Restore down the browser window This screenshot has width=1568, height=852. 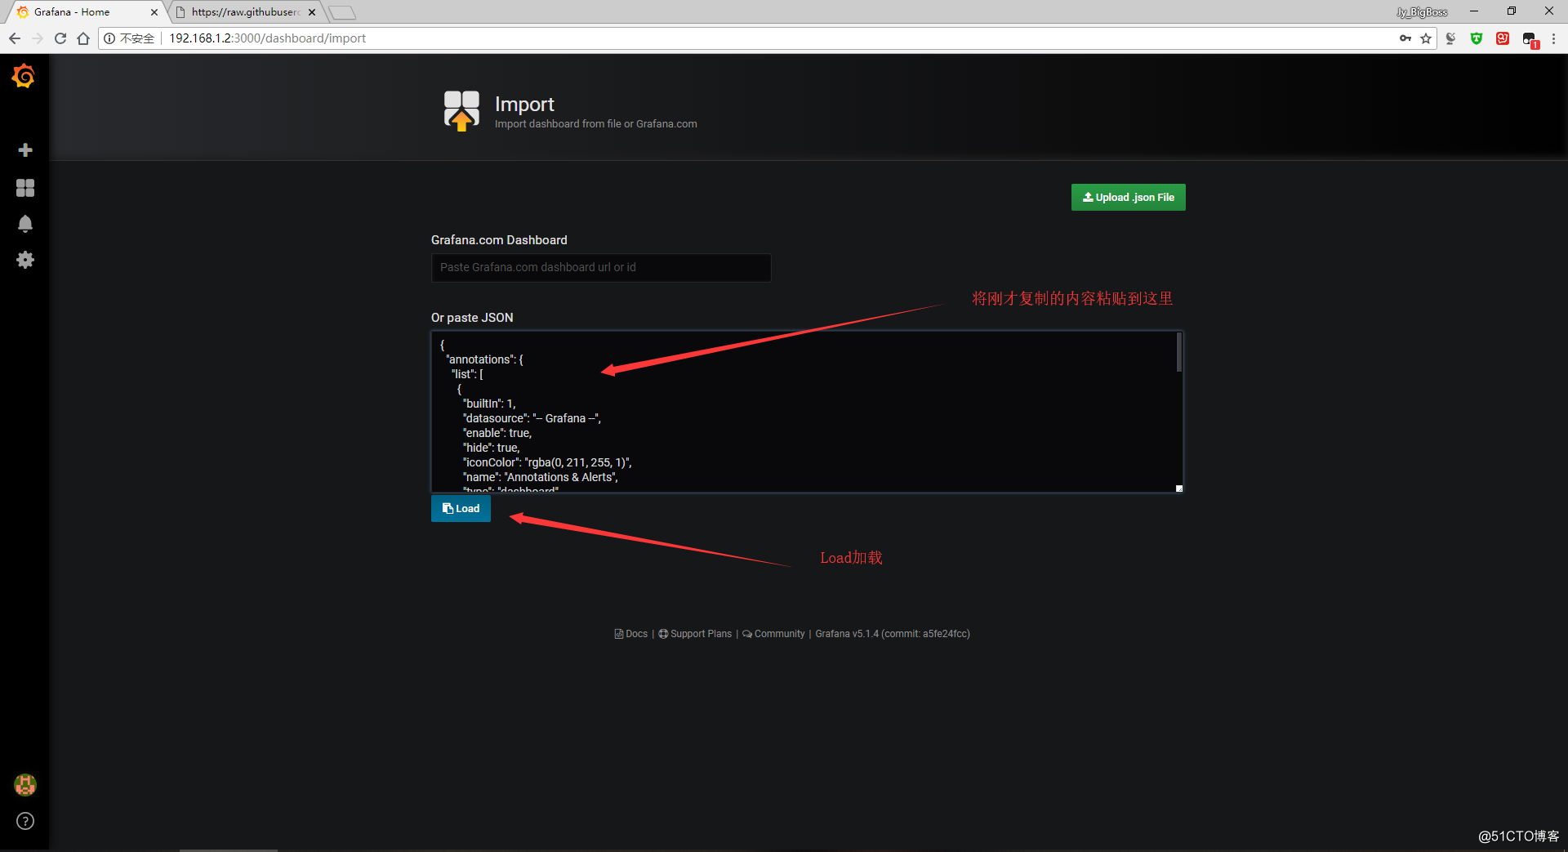coord(1512,11)
